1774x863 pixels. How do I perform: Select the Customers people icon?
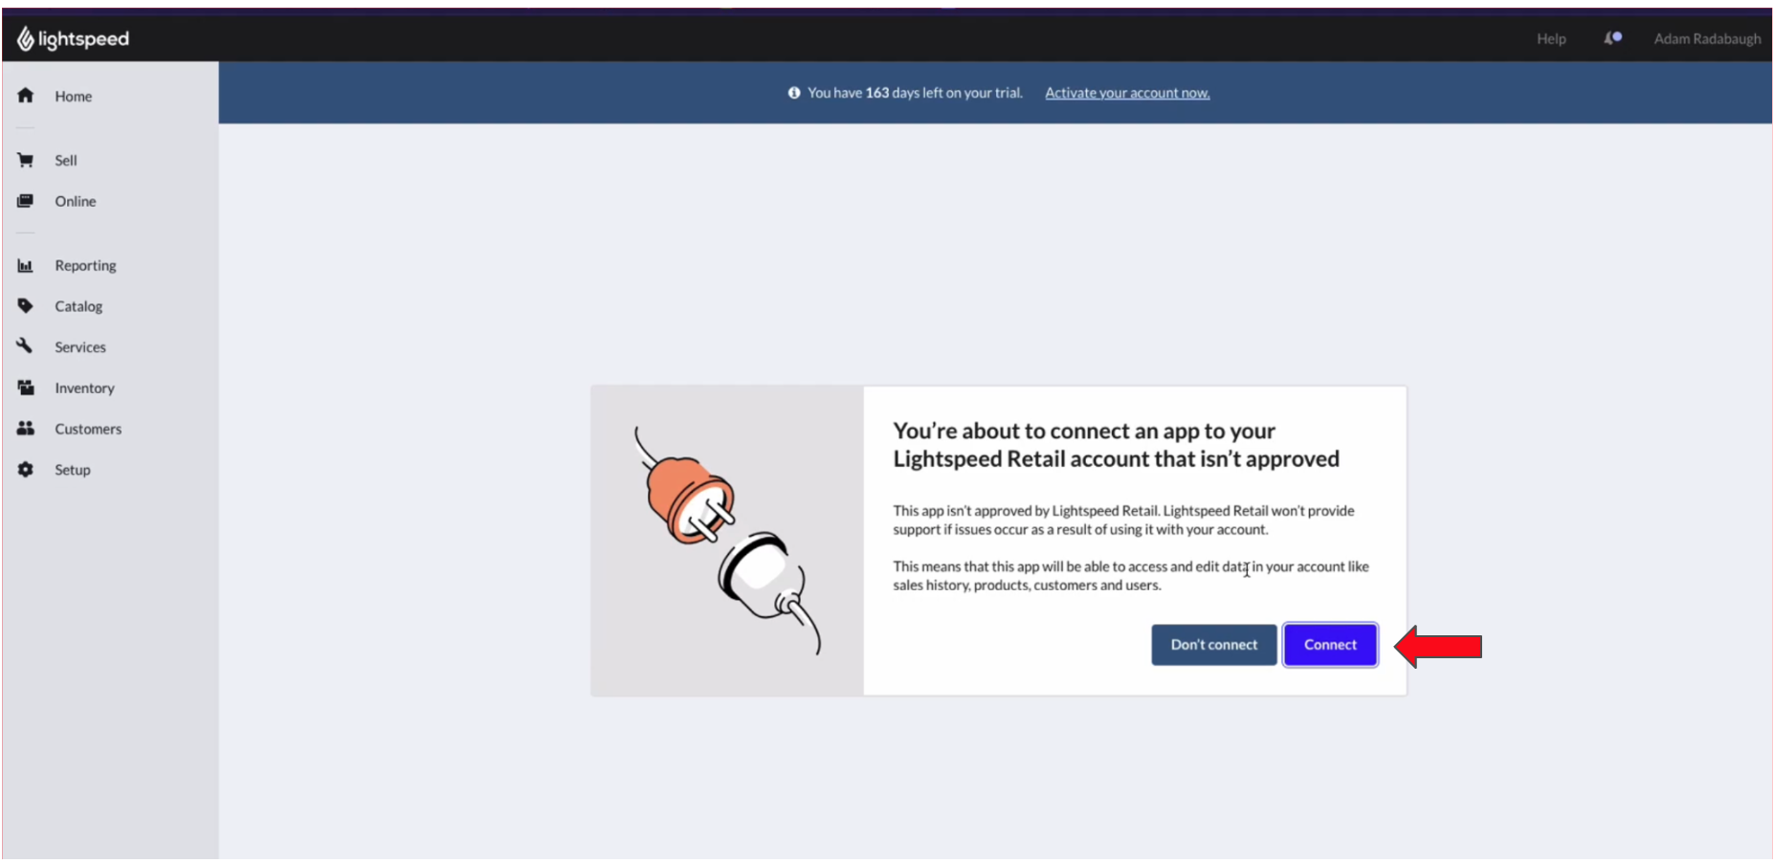pyautogui.click(x=26, y=429)
